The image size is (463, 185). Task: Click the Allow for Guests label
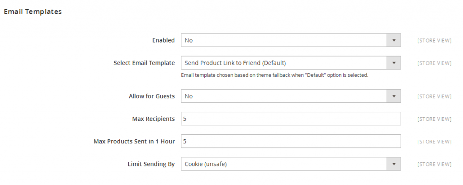click(x=151, y=96)
